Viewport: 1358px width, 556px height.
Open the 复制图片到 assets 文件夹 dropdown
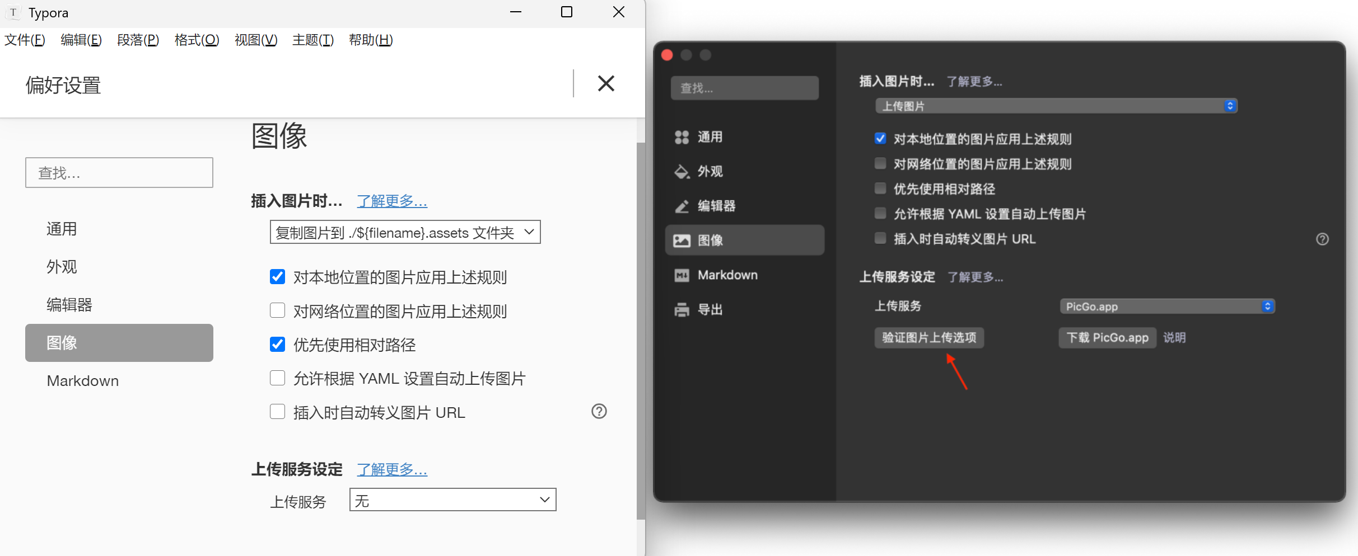[x=405, y=232]
